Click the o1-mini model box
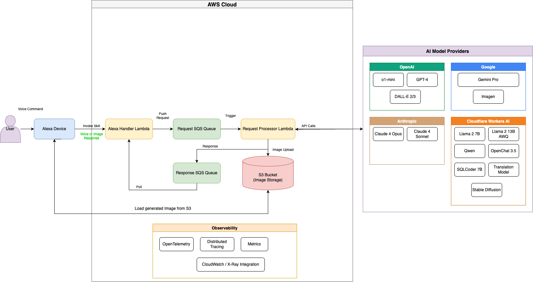Viewport: 533px width, 282px height. pyautogui.click(x=388, y=80)
